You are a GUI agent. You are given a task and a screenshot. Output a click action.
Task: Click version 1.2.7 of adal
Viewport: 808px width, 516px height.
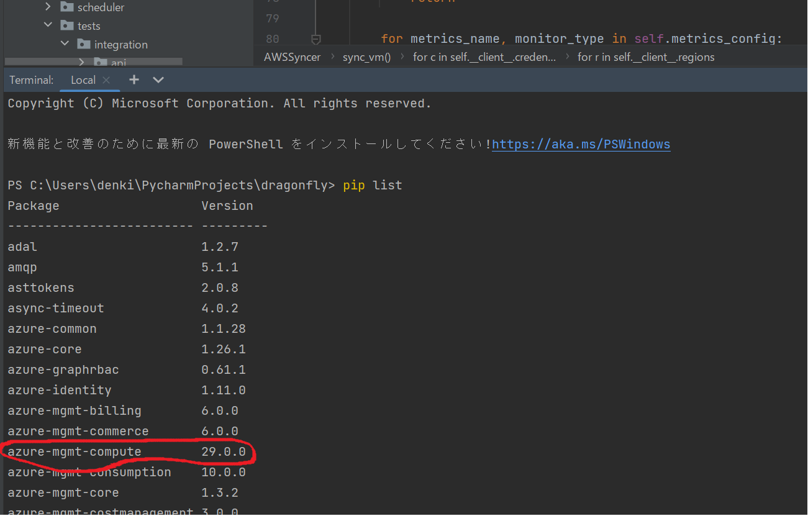click(220, 247)
